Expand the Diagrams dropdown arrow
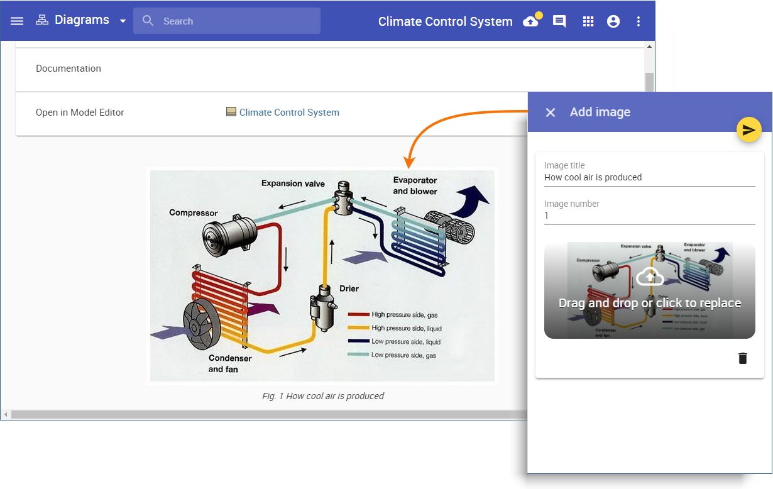 pyautogui.click(x=123, y=21)
